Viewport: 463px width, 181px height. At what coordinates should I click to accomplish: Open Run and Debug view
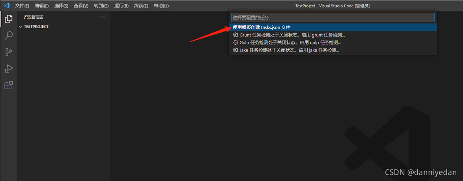coord(8,69)
